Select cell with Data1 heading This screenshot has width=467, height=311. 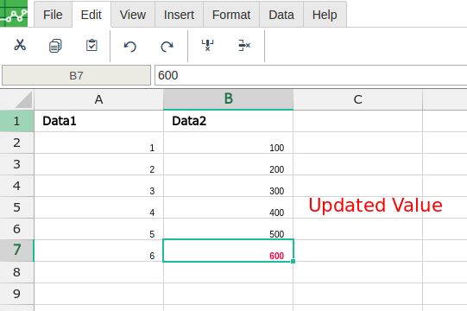pyautogui.click(x=99, y=121)
